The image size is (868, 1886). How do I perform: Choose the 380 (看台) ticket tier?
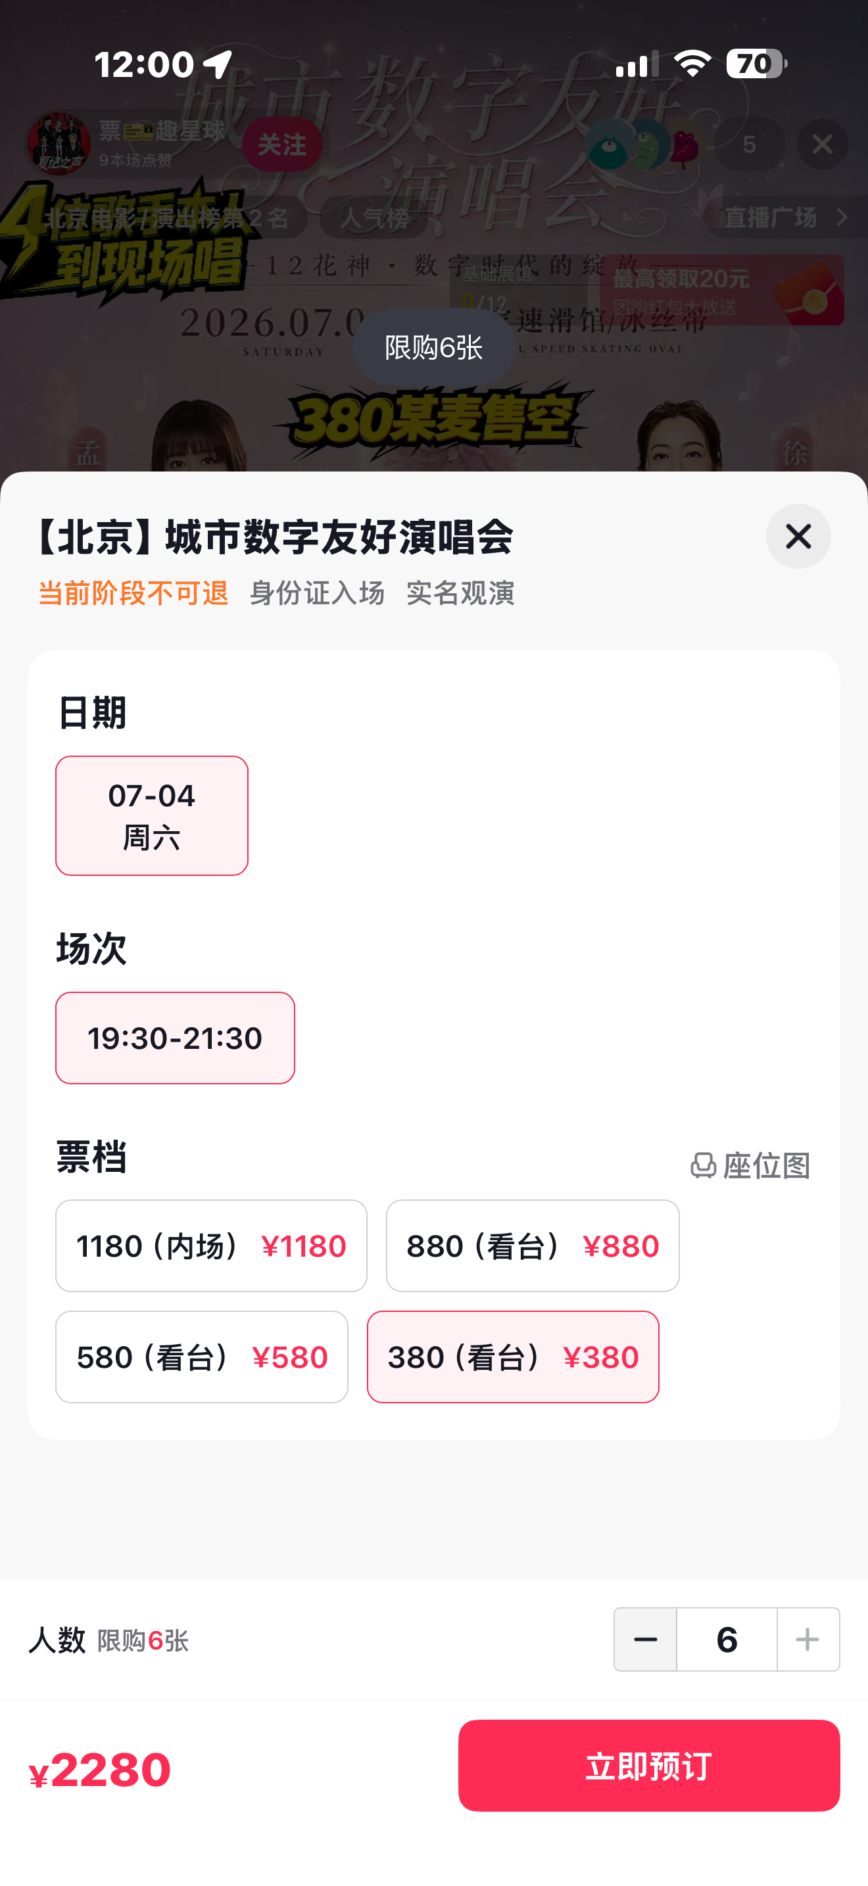[513, 1357]
